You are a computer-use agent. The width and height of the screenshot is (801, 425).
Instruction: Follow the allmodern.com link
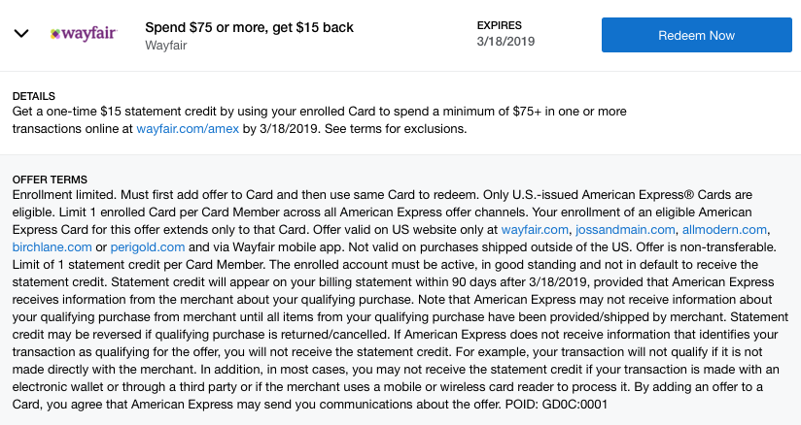[x=725, y=229]
